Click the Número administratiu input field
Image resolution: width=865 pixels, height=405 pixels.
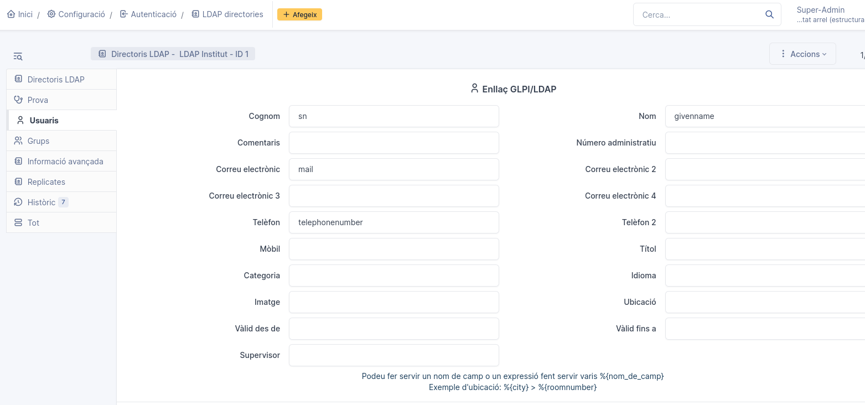click(765, 143)
